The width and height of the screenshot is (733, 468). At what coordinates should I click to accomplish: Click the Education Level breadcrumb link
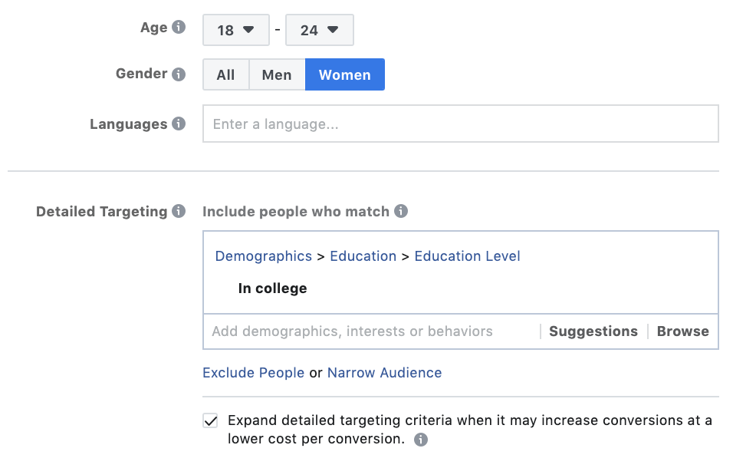pos(467,256)
